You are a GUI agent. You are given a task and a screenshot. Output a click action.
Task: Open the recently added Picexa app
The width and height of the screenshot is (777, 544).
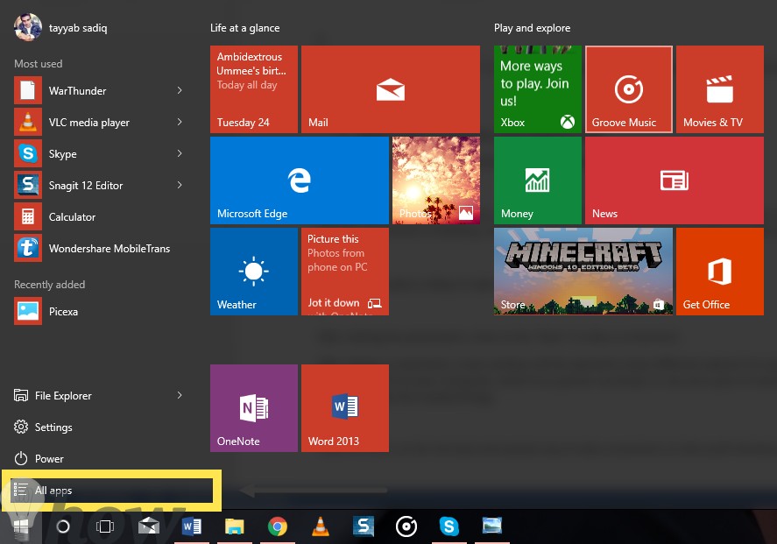pos(99,312)
